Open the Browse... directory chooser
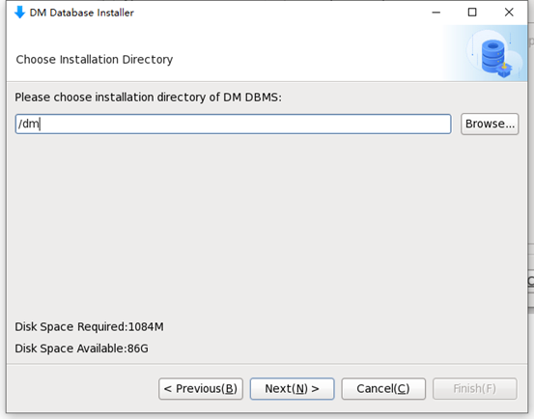 (490, 124)
